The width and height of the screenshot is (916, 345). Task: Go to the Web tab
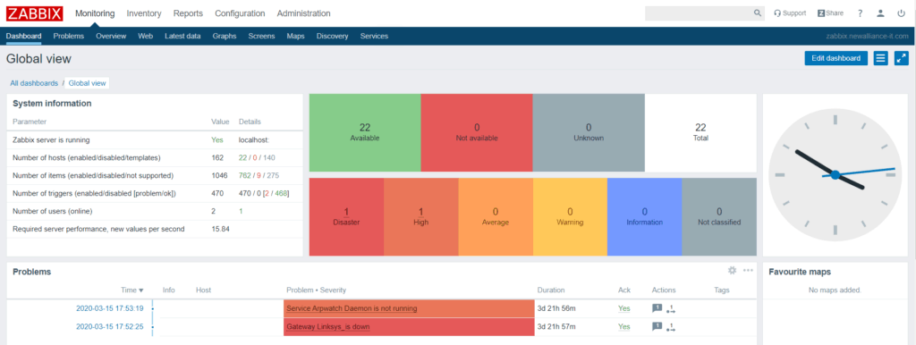pyautogui.click(x=146, y=36)
